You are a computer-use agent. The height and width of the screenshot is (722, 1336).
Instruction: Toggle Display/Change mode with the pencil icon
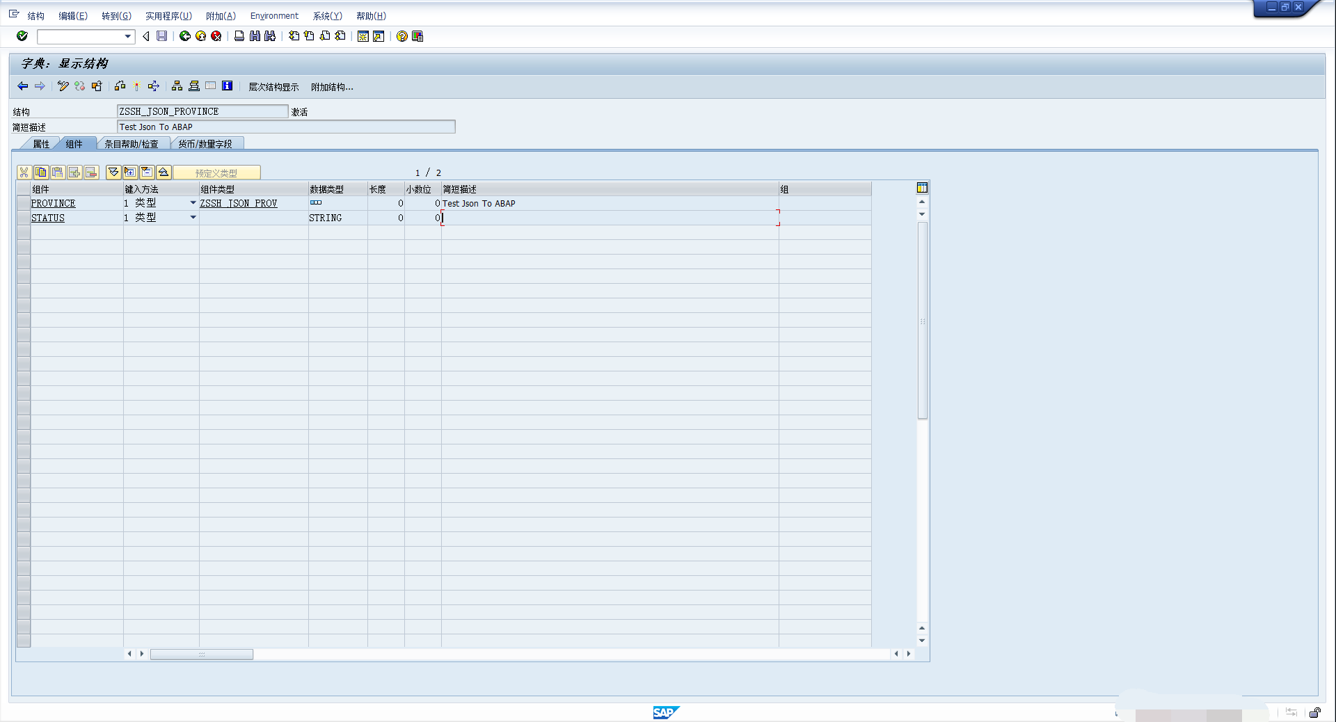coord(63,86)
